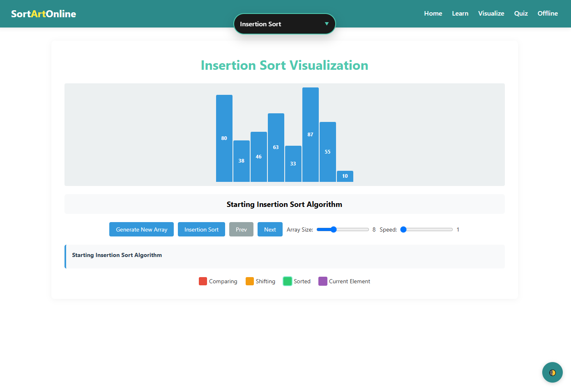Step back with the Prev button

(x=241, y=229)
